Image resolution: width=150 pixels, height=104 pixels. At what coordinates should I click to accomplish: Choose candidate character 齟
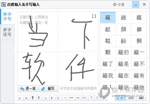pyautogui.click(x=108, y=29)
